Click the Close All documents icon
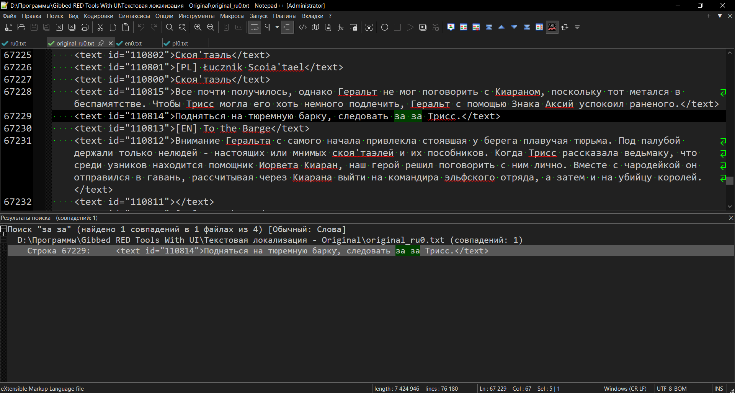This screenshot has height=393, width=735. click(72, 27)
